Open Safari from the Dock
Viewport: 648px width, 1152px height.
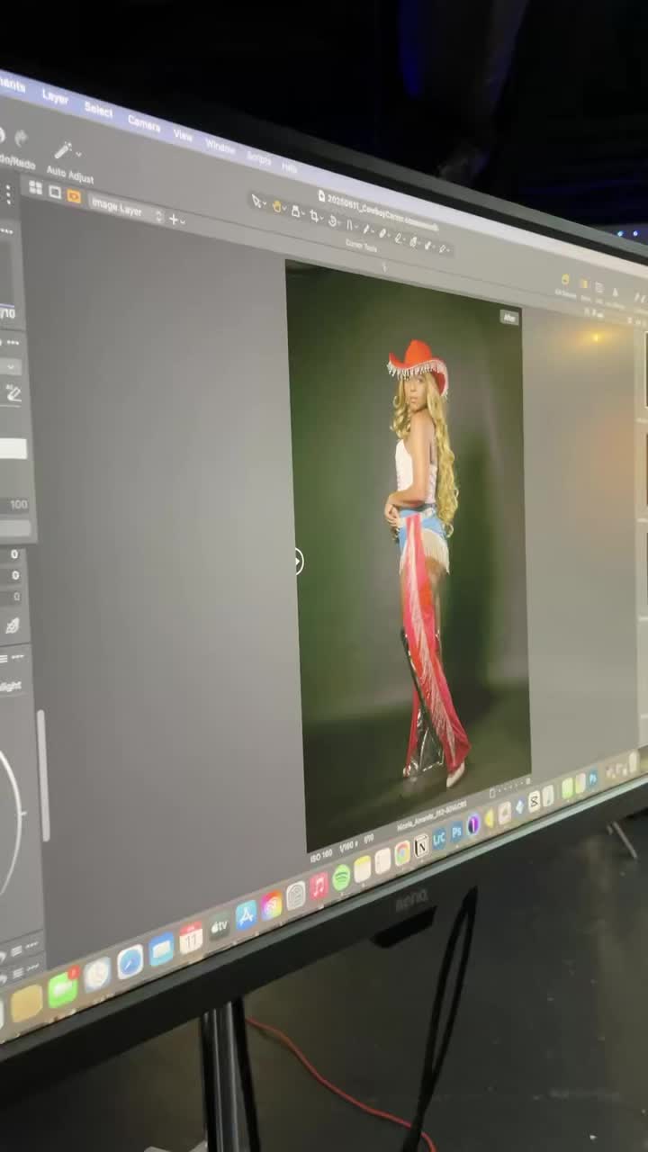pyautogui.click(x=130, y=962)
